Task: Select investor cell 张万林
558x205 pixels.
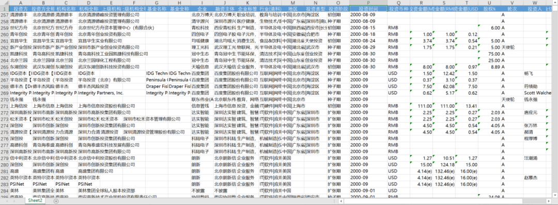Action: tap(535, 126)
